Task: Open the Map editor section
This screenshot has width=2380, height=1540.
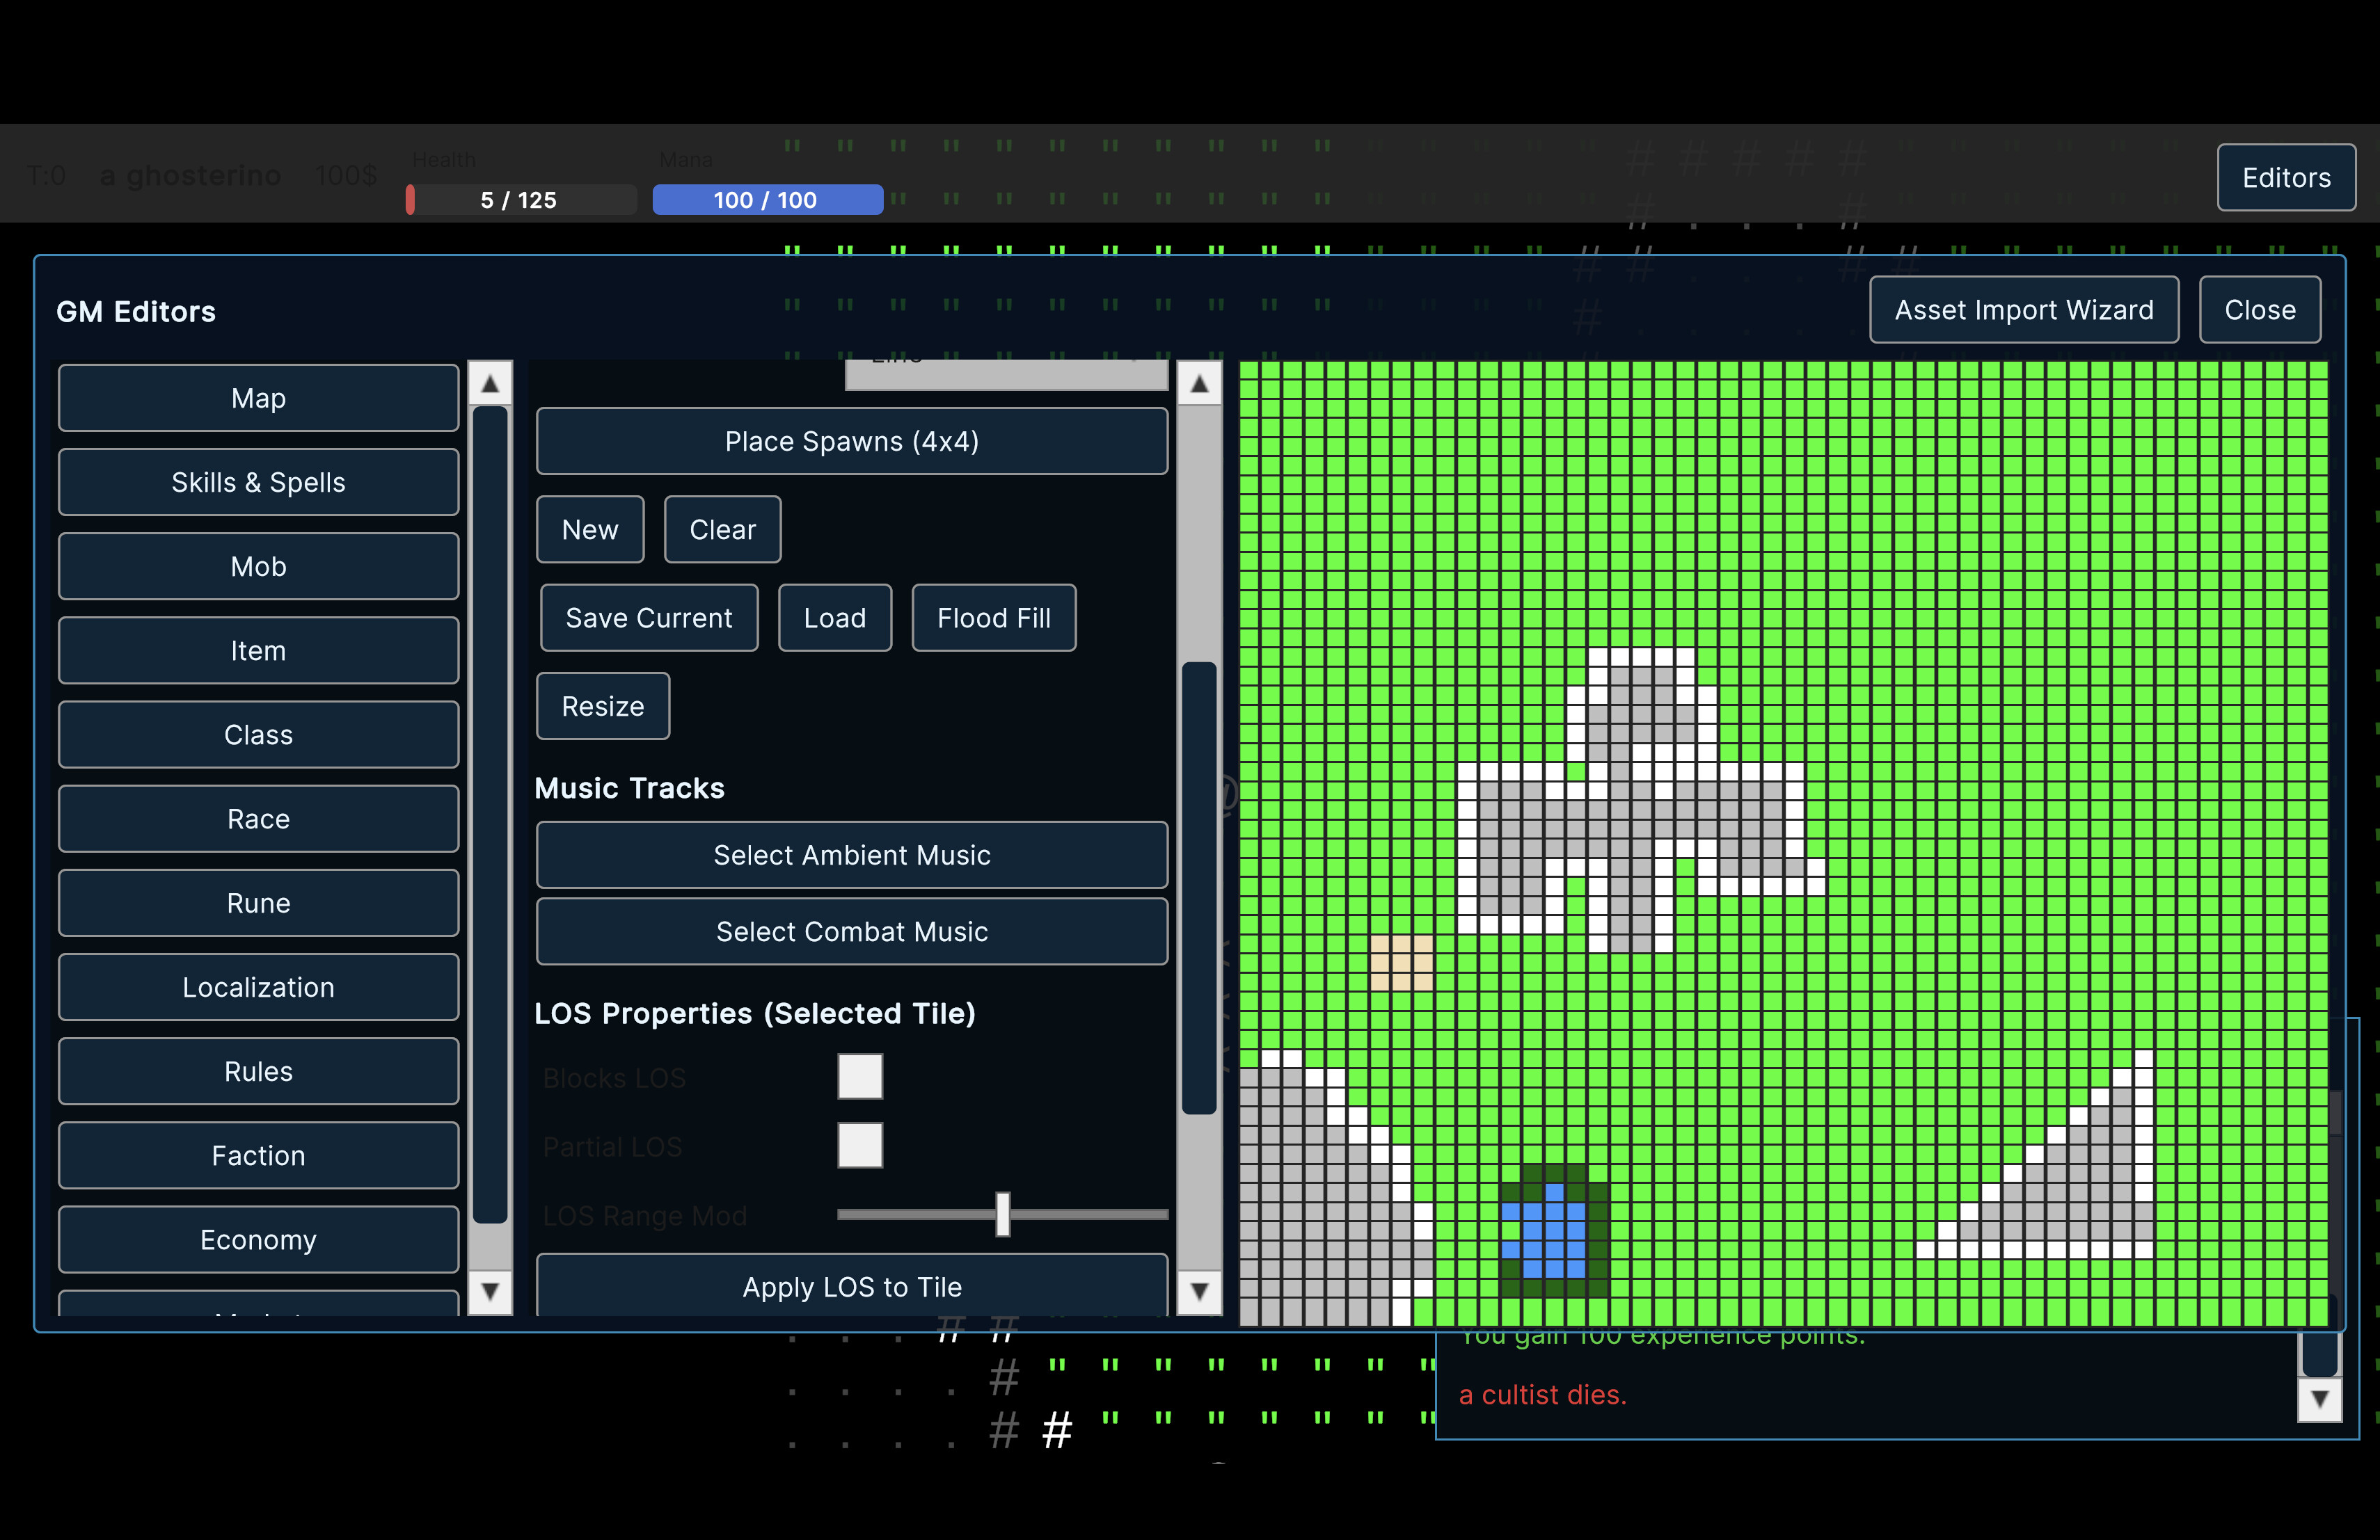Action: pos(258,398)
